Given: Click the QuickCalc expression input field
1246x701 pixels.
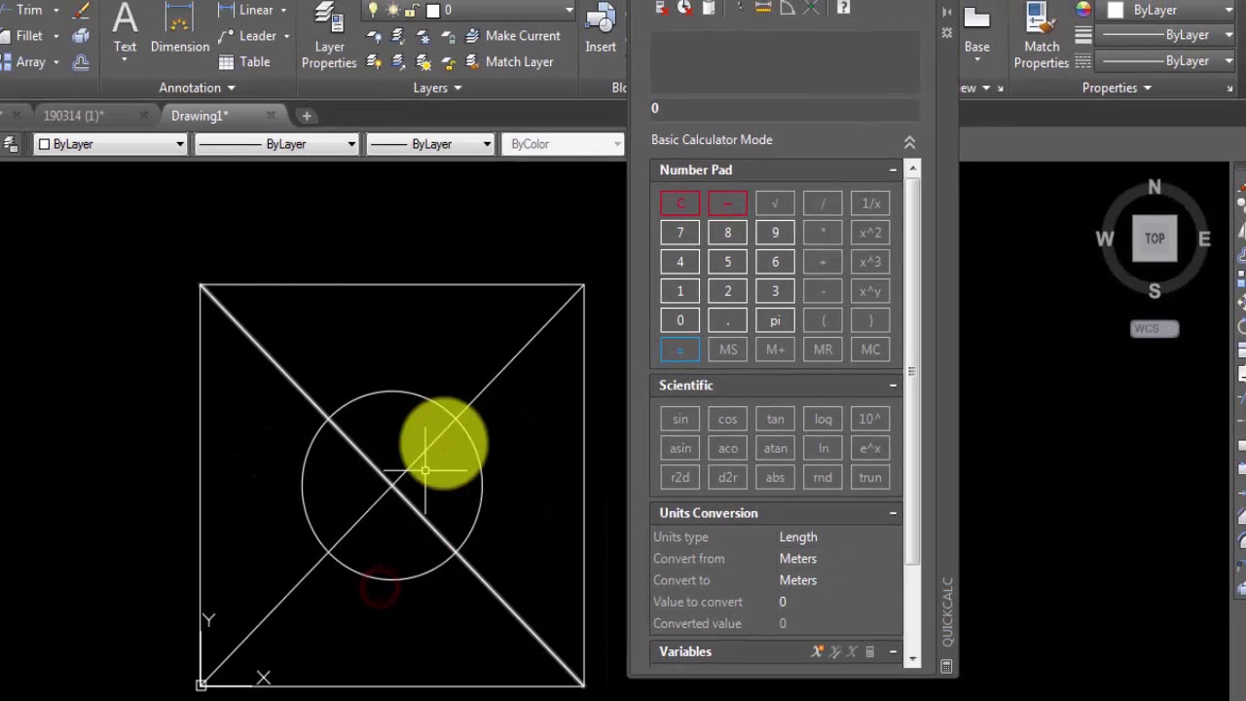Looking at the screenshot, I should tap(785, 108).
